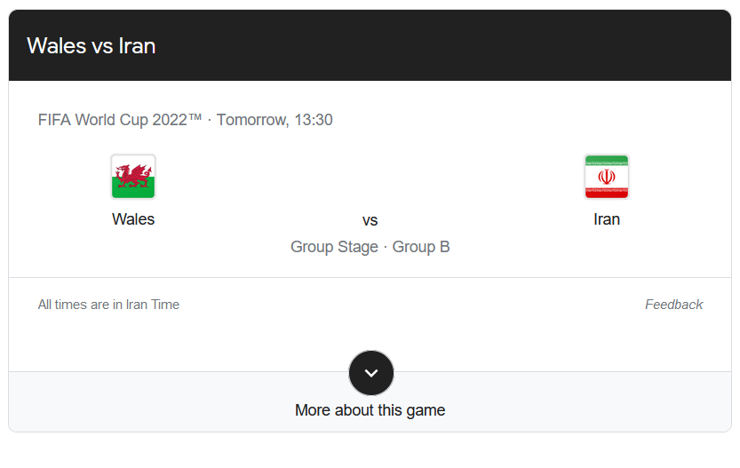Image resolution: width=740 pixels, height=468 pixels.
Task: Open the Feedback link
Action: [x=673, y=305]
